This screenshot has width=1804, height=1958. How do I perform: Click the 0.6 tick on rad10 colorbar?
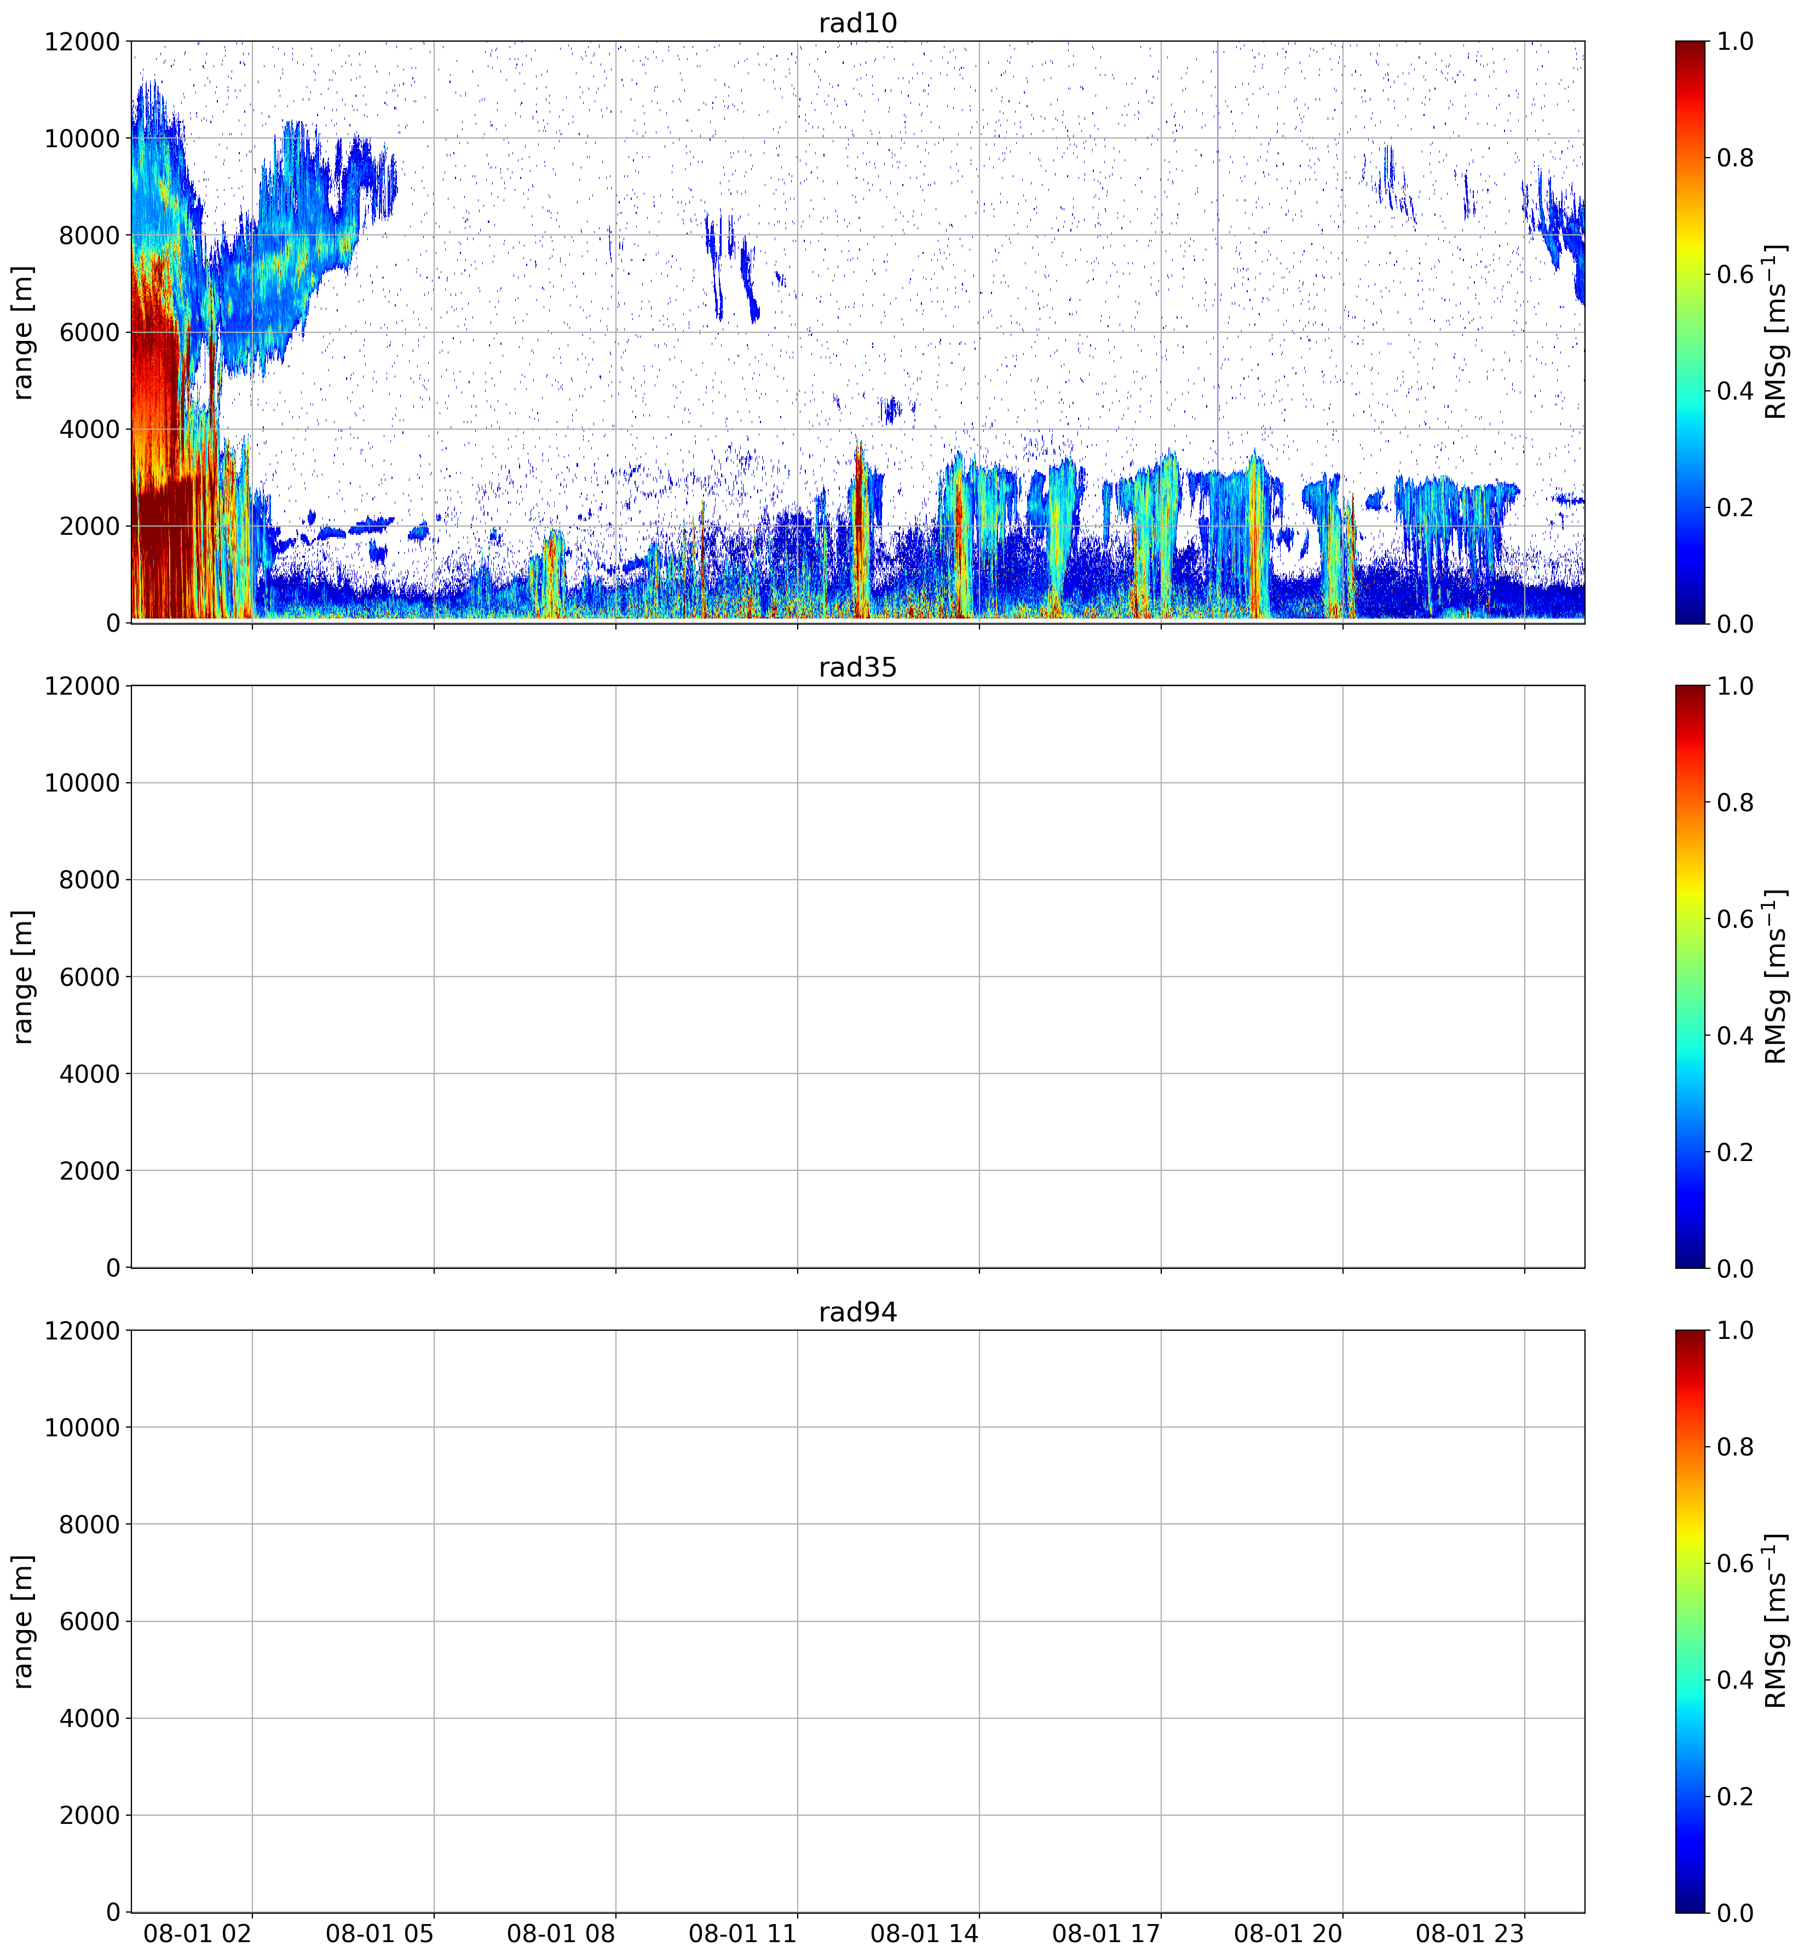click(x=1734, y=274)
